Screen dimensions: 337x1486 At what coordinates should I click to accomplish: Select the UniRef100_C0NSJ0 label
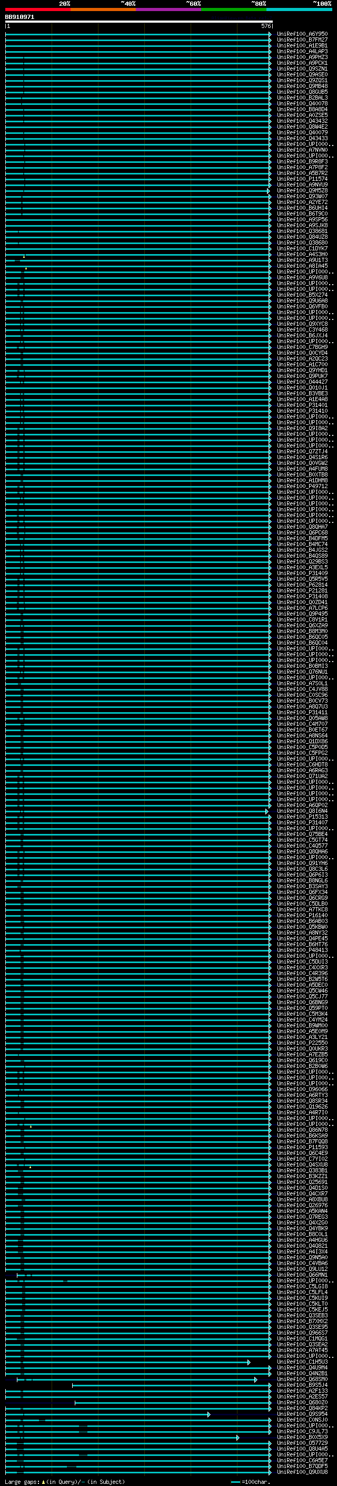pos(302,1420)
